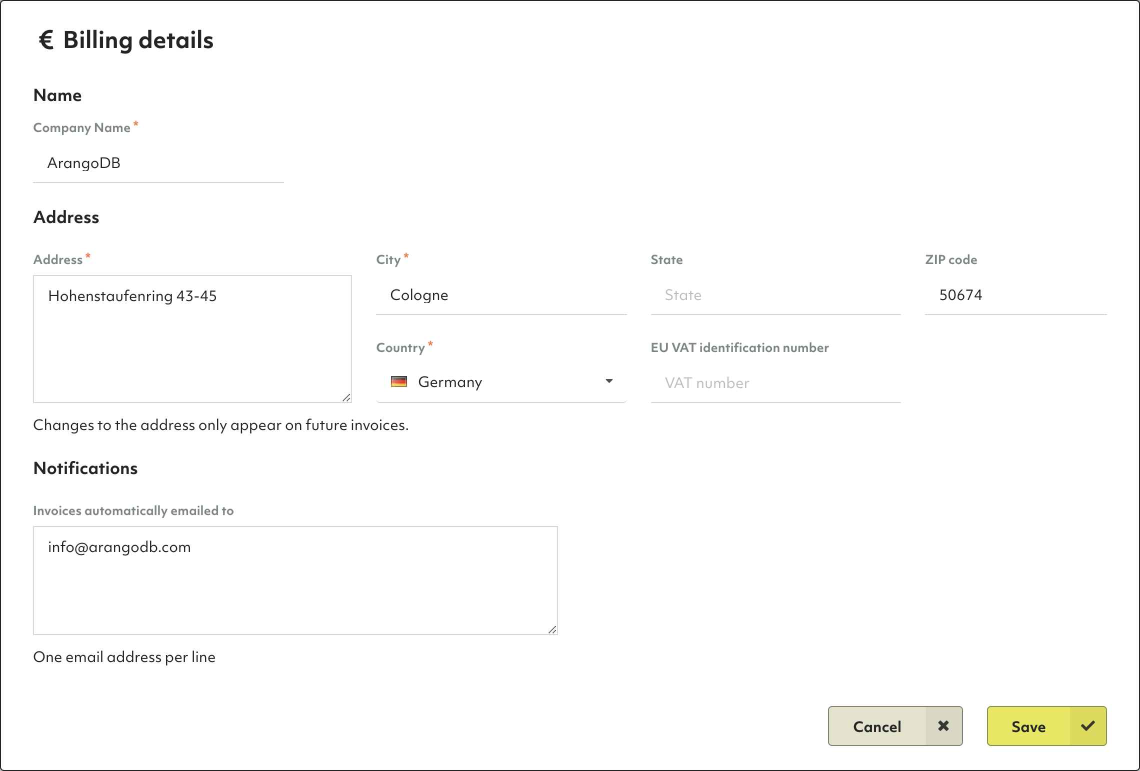Click the City field containing Cologne
This screenshot has height=771, width=1140.
(x=501, y=295)
